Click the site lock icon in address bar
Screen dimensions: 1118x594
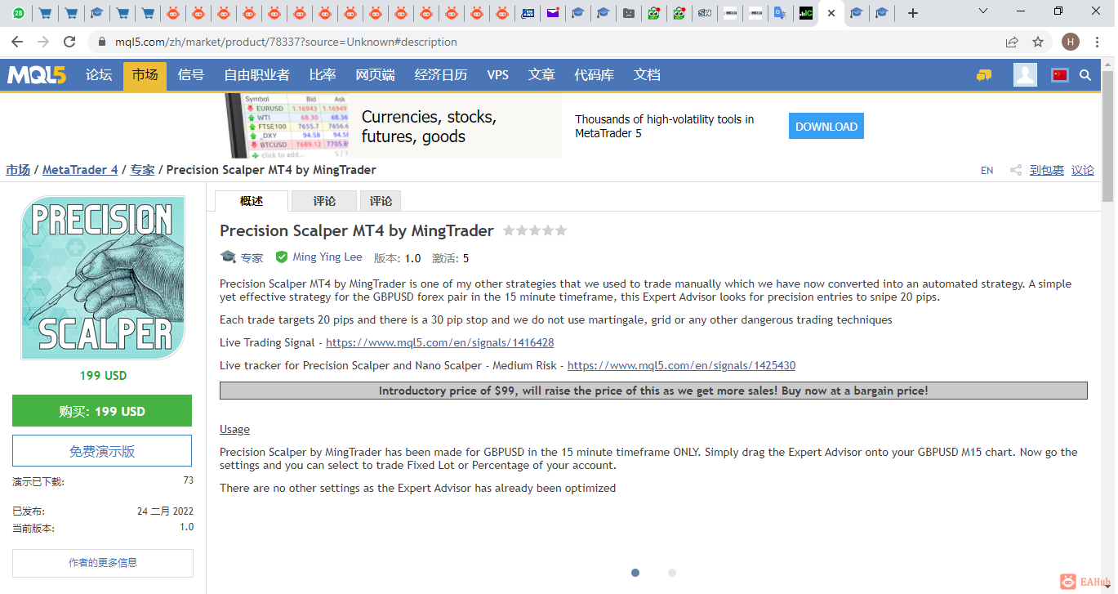[x=102, y=42]
